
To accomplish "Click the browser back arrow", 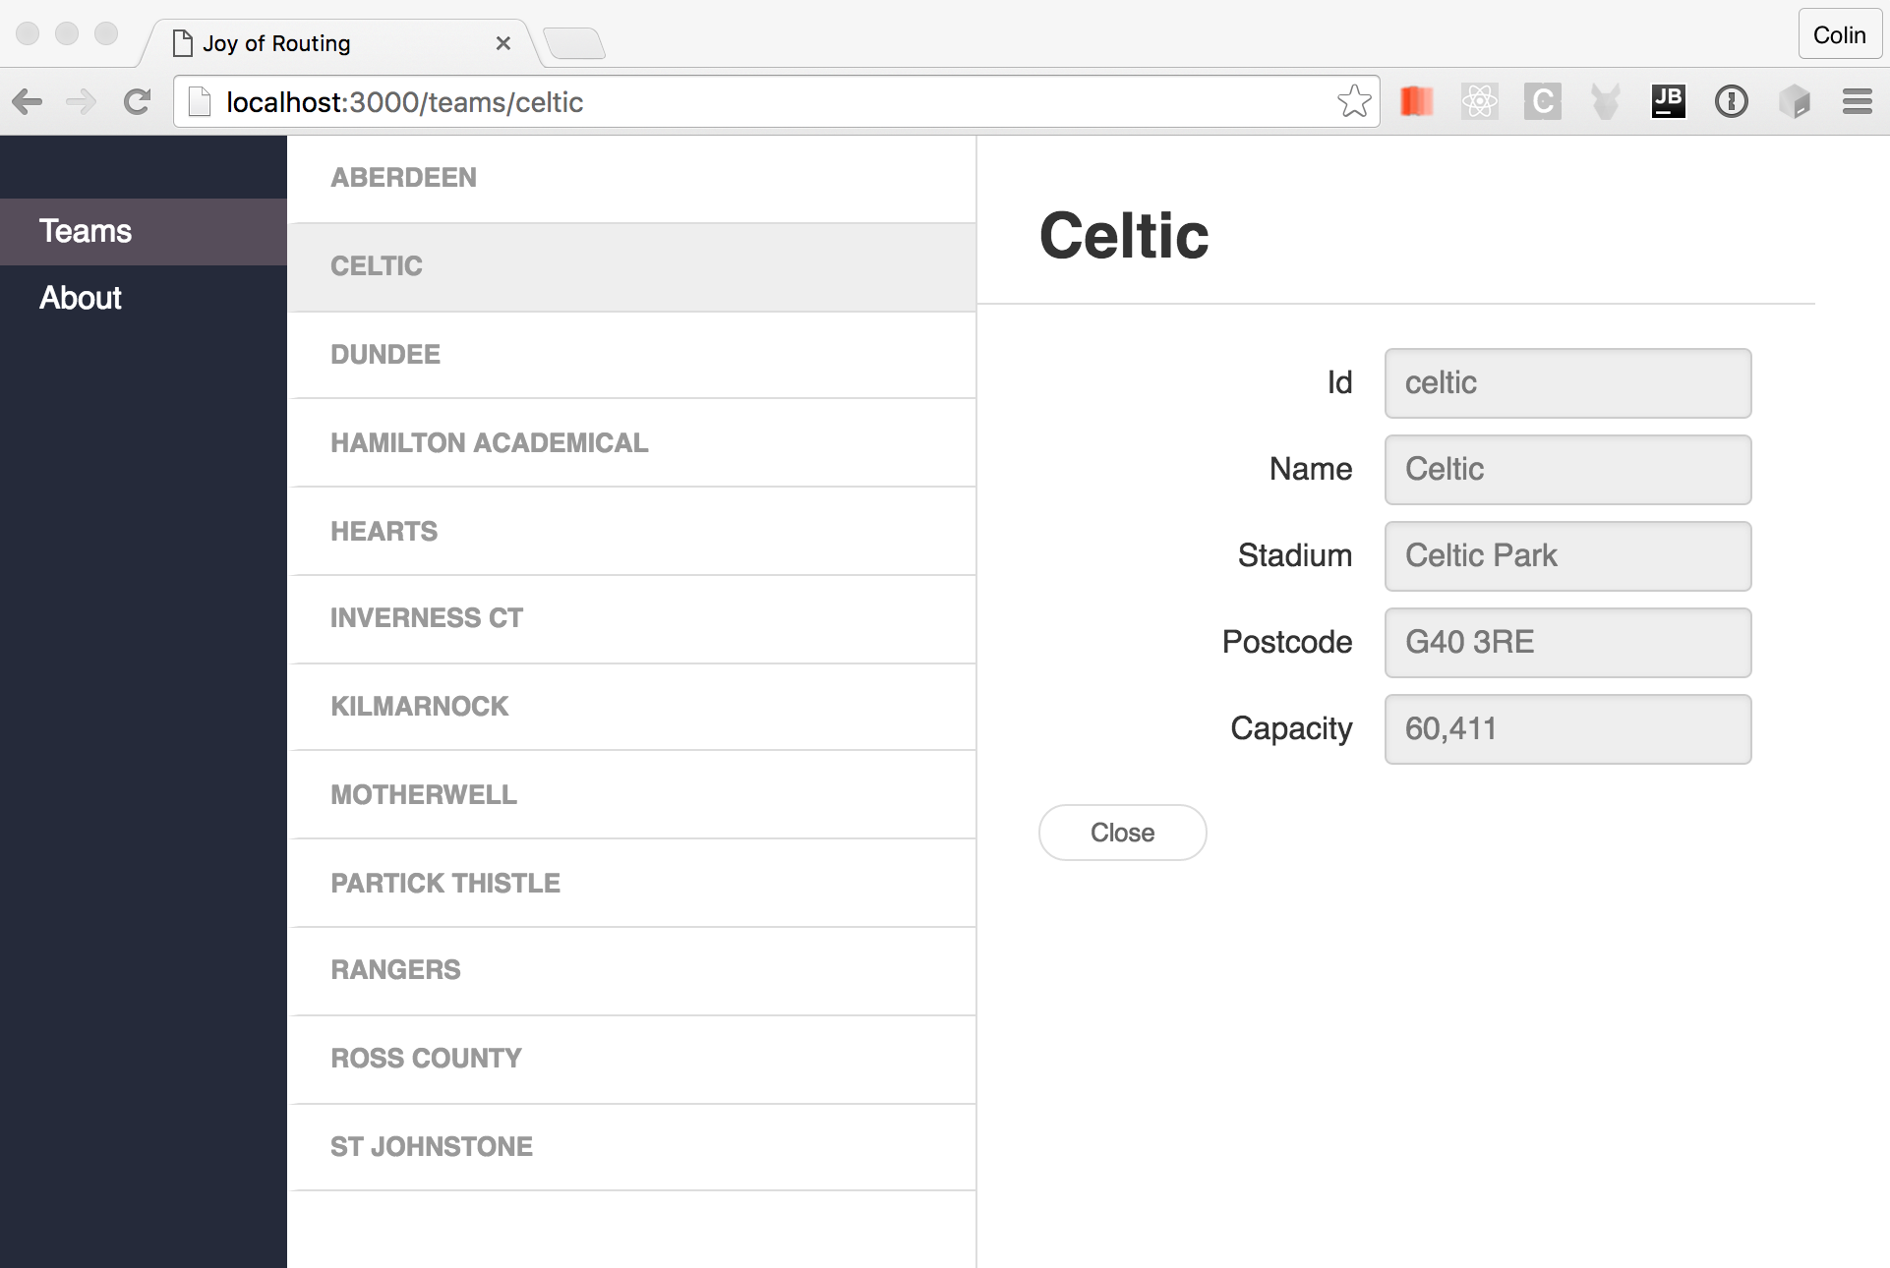I will (x=28, y=101).
